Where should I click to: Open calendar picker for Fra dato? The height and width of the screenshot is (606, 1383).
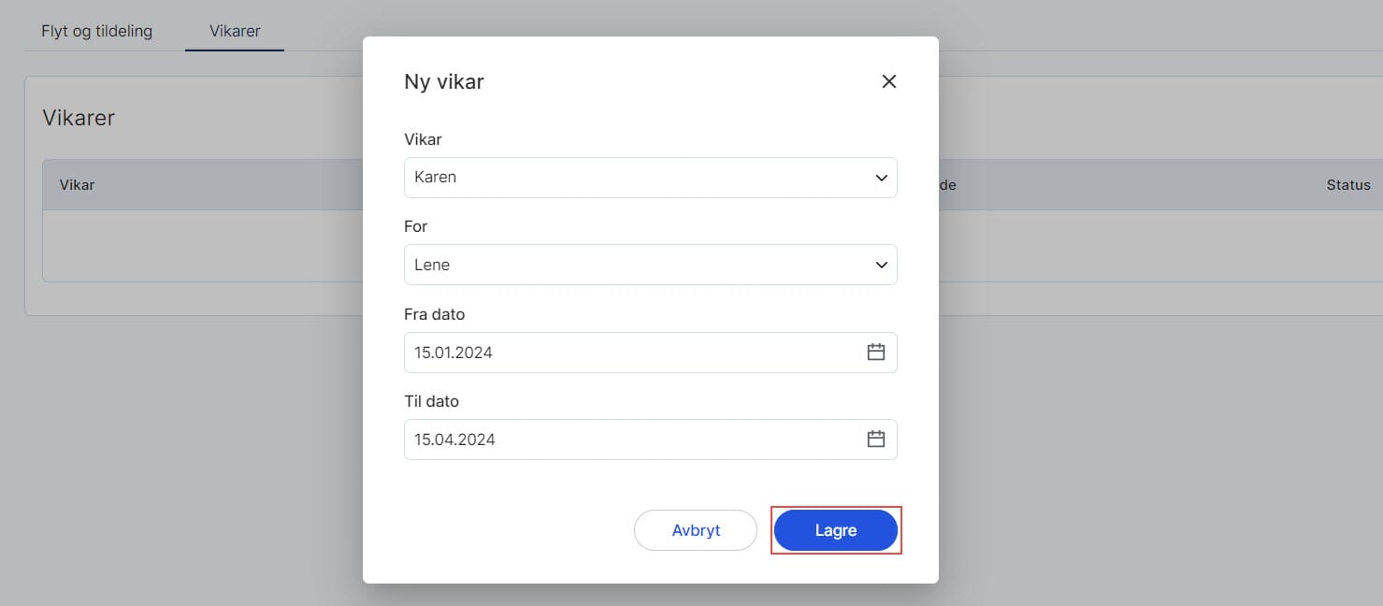point(875,353)
